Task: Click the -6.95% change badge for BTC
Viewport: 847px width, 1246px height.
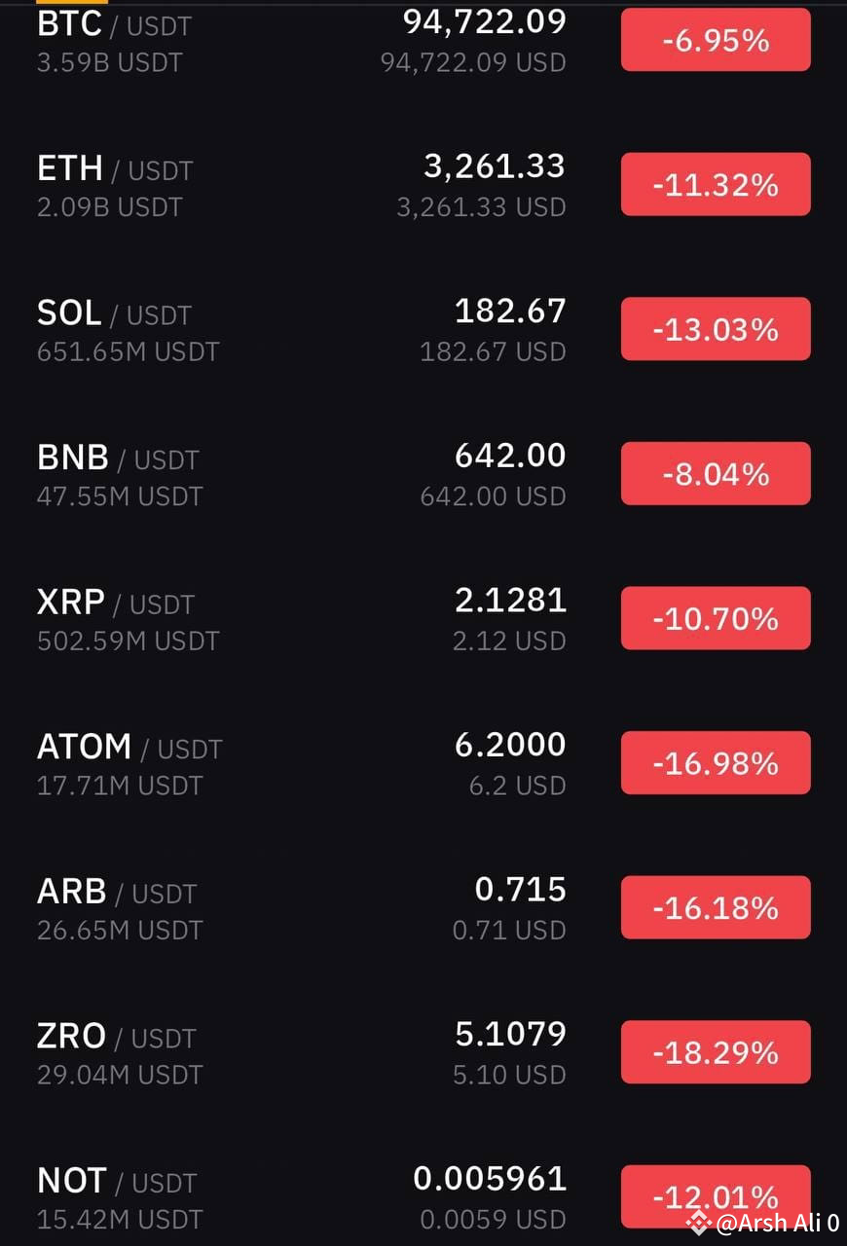Action: [x=716, y=40]
